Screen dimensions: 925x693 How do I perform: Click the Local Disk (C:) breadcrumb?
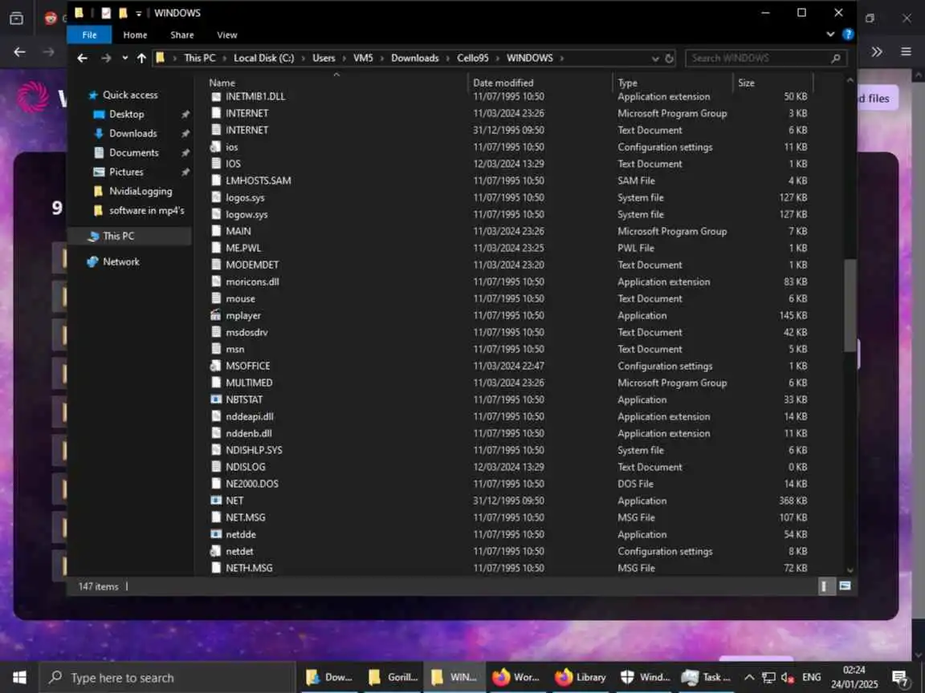(x=263, y=58)
